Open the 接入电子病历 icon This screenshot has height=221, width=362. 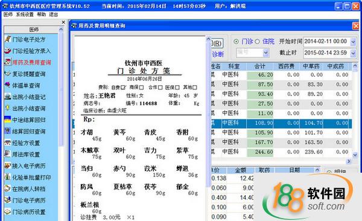8,165
